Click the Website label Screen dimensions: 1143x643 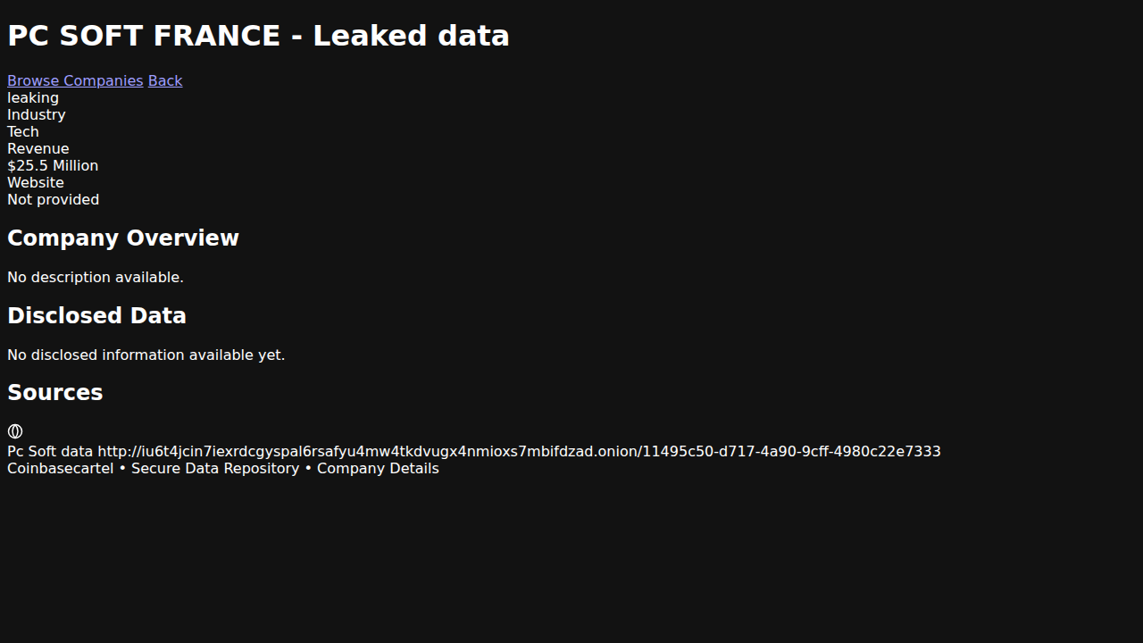[x=36, y=182]
